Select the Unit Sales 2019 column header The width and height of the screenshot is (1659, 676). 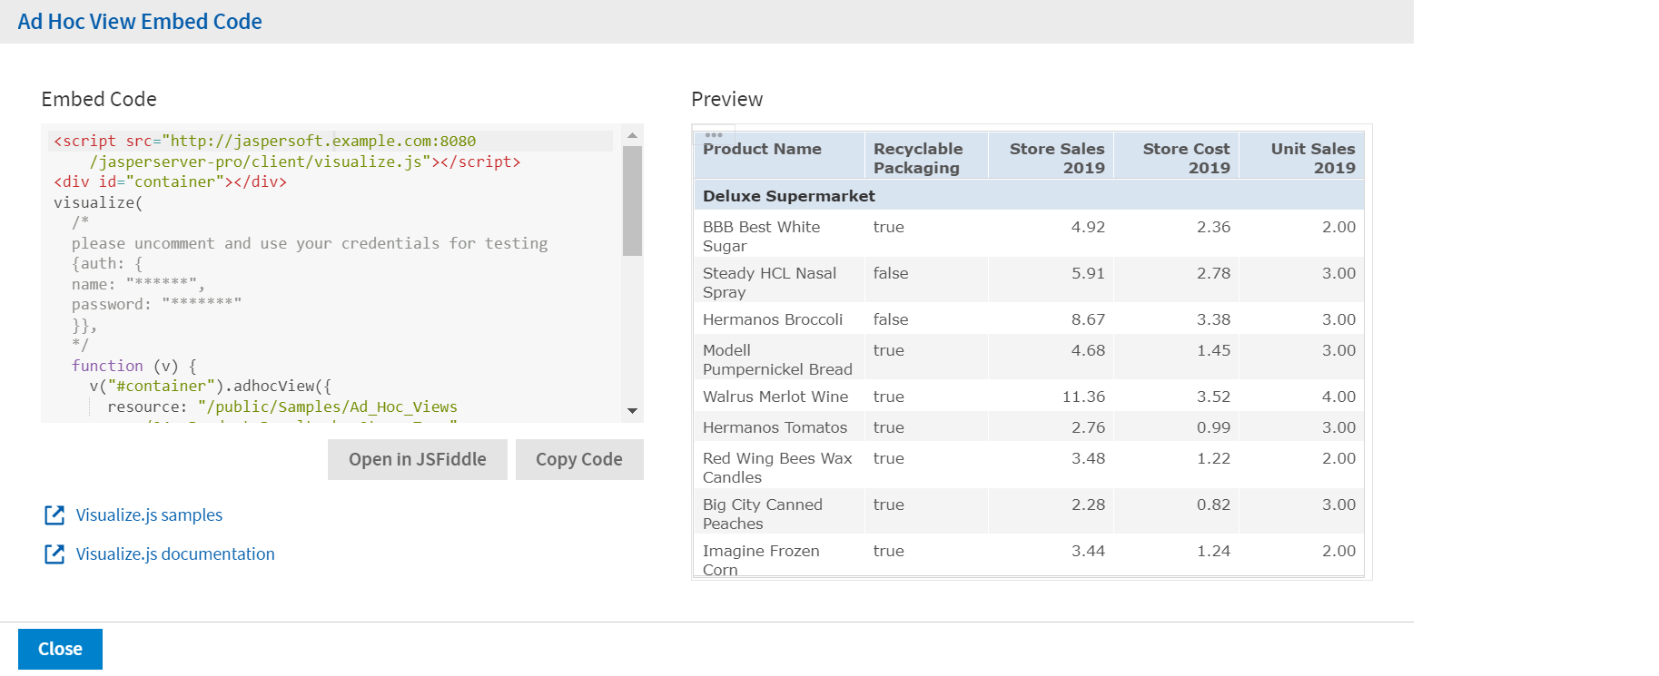click(x=1302, y=155)
